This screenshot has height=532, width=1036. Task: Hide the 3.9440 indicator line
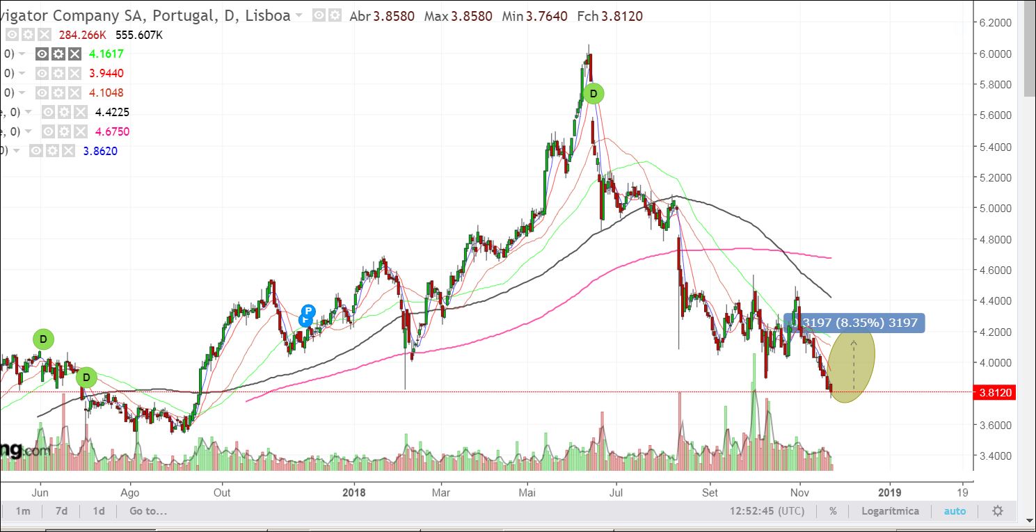point(42,73)
